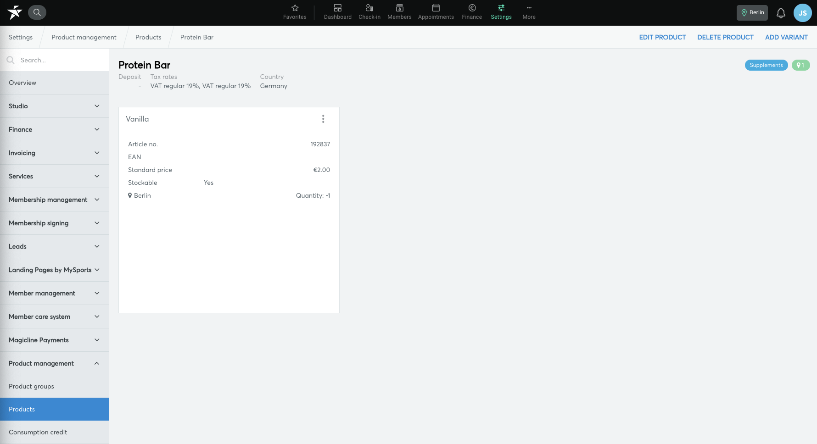817x444 pixels.
Task: Click standard price €2.00
Action: [x=322, y=170]
